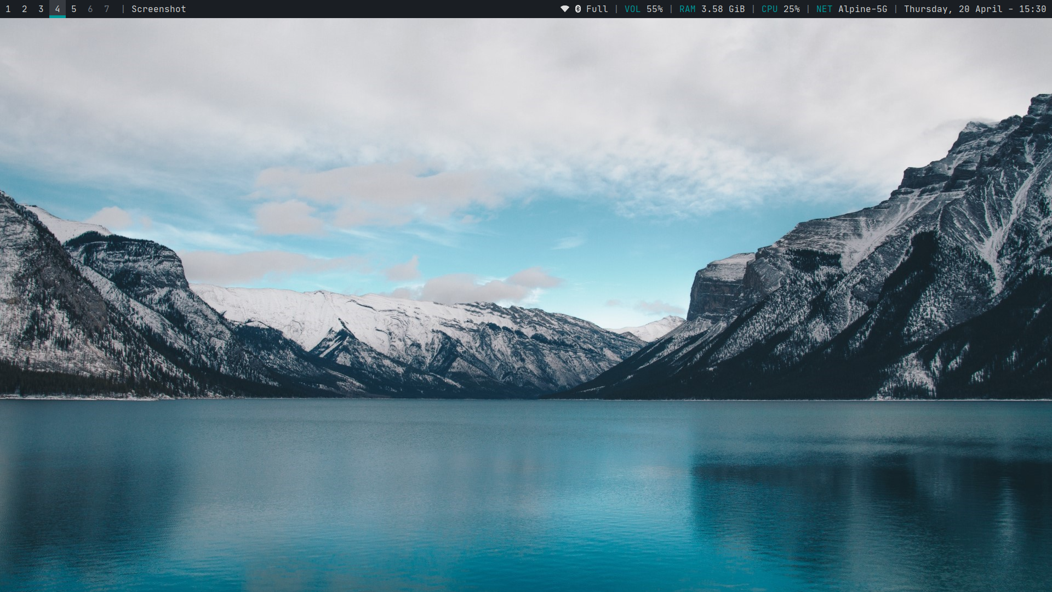
Task: Open the RAM 3.58 GiB memory module
Action: point(712,9)
